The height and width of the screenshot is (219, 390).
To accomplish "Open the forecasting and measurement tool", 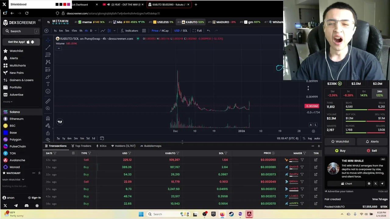I will point(48,69).
